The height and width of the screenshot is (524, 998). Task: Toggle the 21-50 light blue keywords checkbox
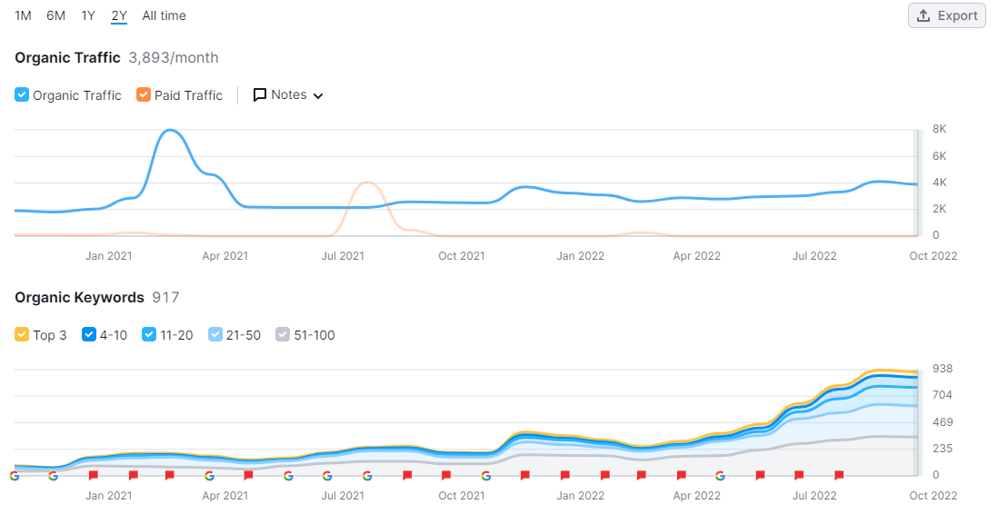[215, 334]
